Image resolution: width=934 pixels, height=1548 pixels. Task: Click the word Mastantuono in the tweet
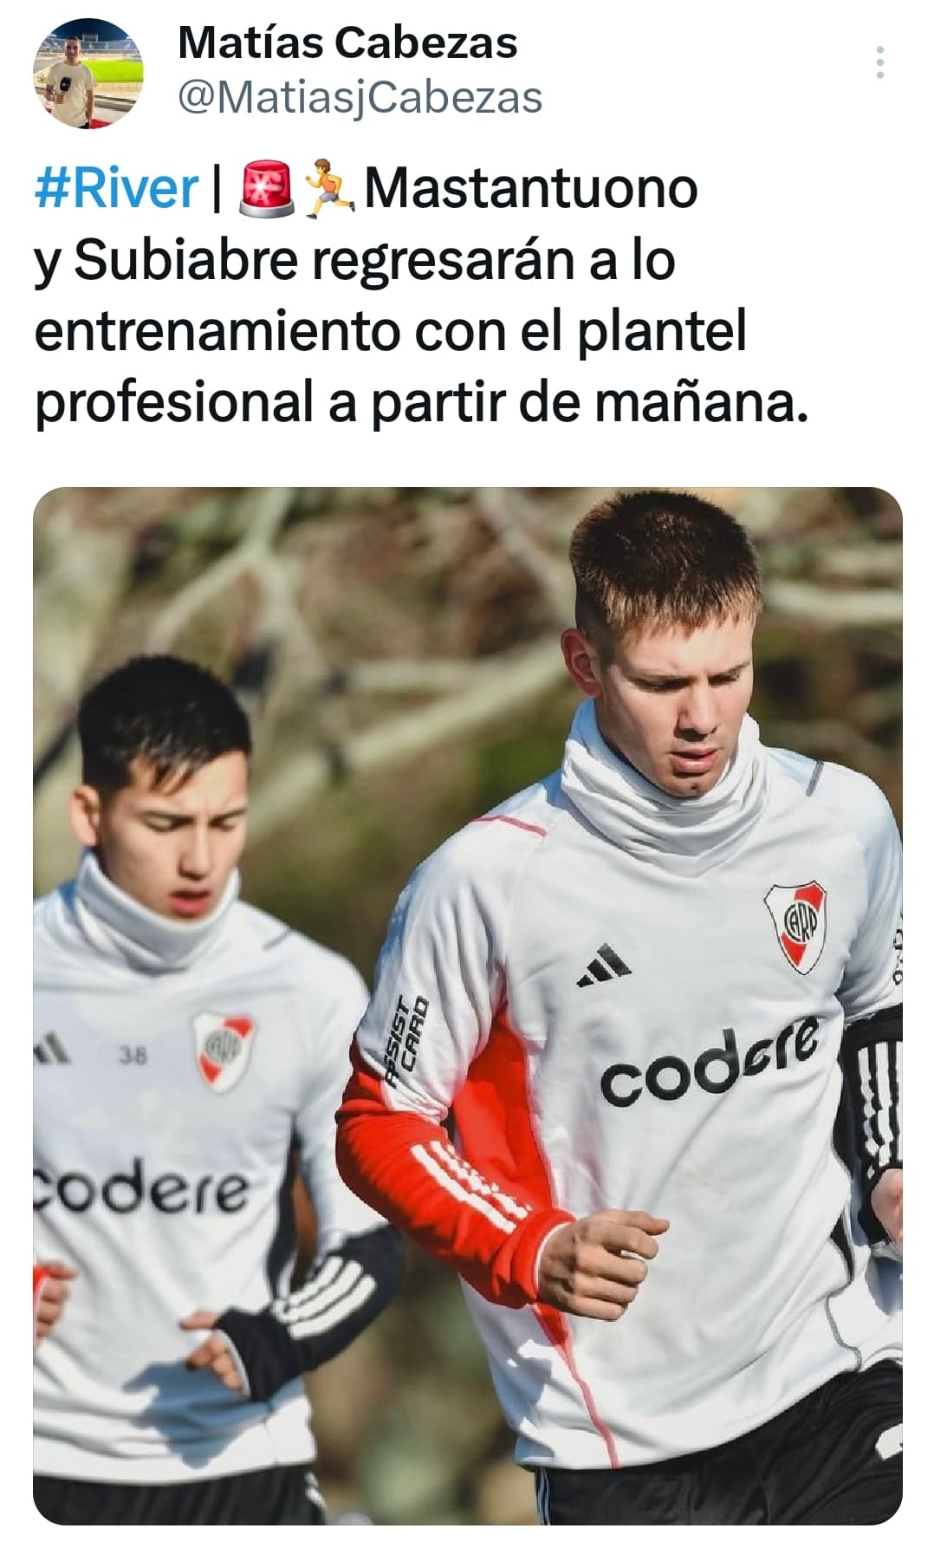(x=531, y=188)
